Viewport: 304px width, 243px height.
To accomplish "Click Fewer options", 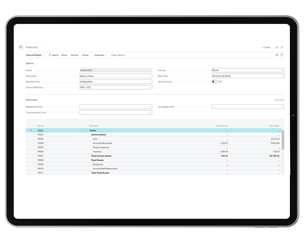I will (x=118, y=55).
